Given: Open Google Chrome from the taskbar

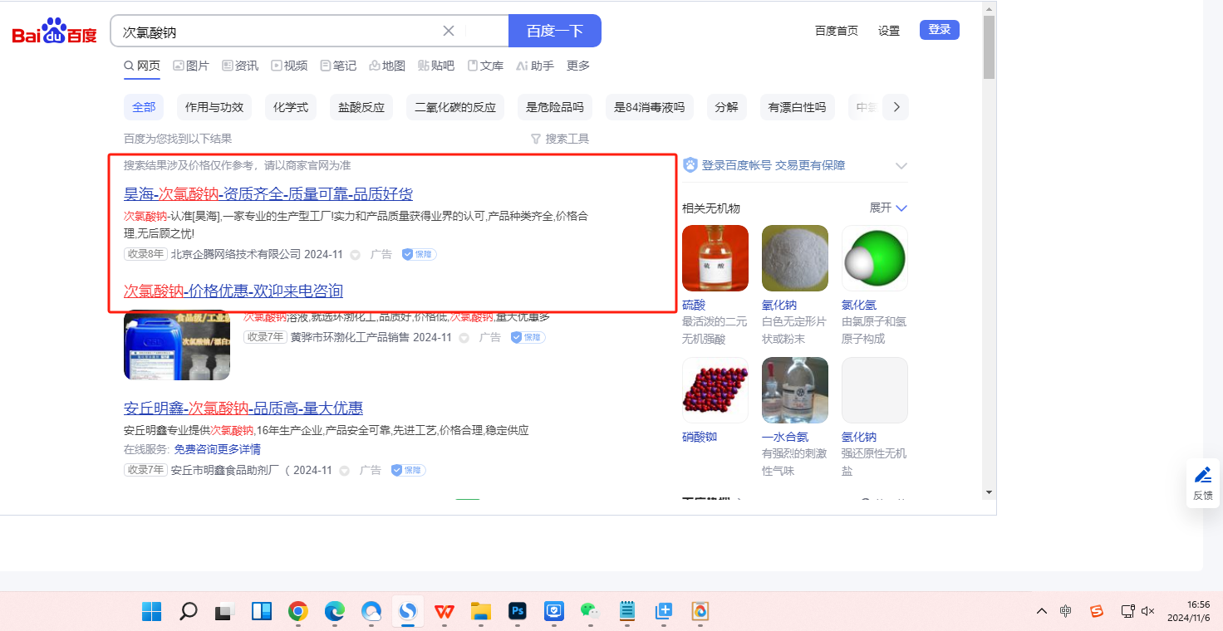Looking at the screenshot, I should click(297, 612).
